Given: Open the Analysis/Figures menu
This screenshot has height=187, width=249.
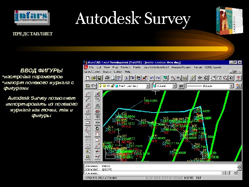Looking at the screenshot, I should click(181, 67).
